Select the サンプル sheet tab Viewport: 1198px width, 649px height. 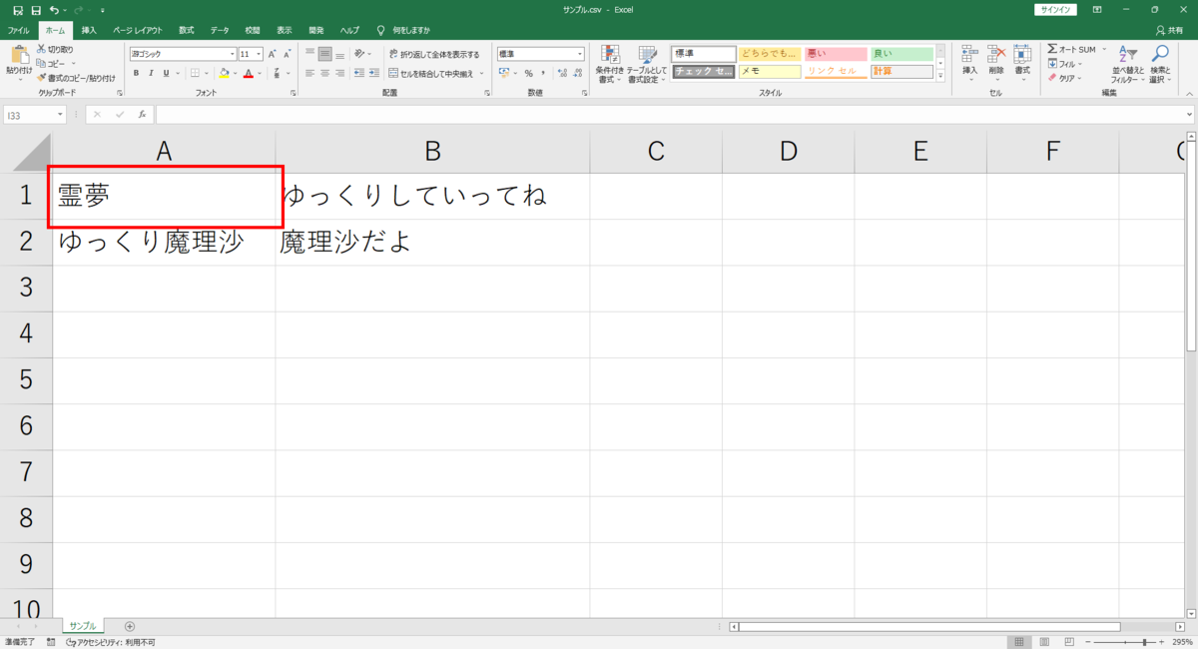(83, 626)
